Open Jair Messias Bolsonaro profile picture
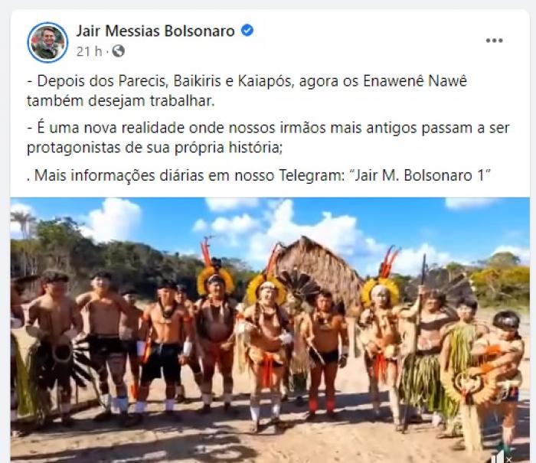 pos(47,42)
